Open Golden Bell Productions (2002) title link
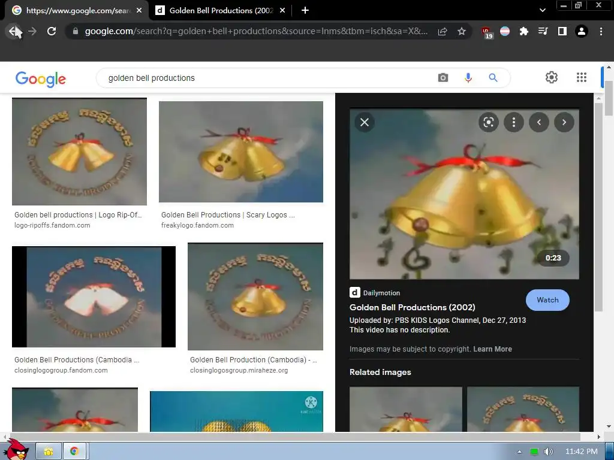 [413, 307]
